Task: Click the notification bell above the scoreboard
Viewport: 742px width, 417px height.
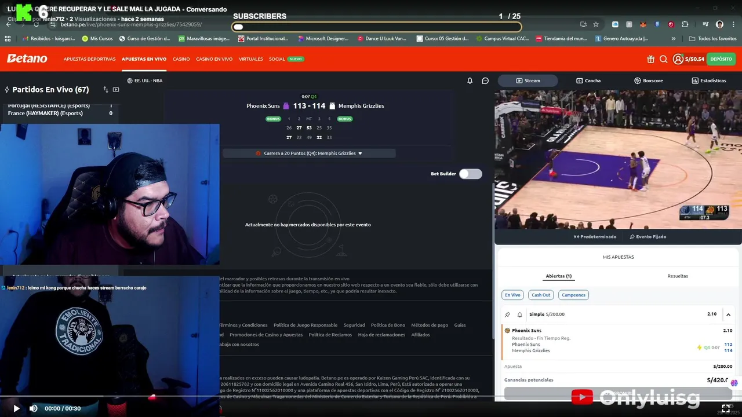Action: coord(470,81)
